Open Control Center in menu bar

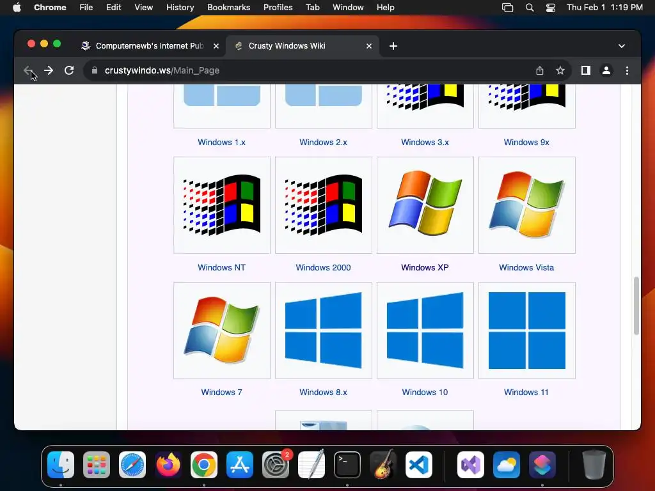551,8
